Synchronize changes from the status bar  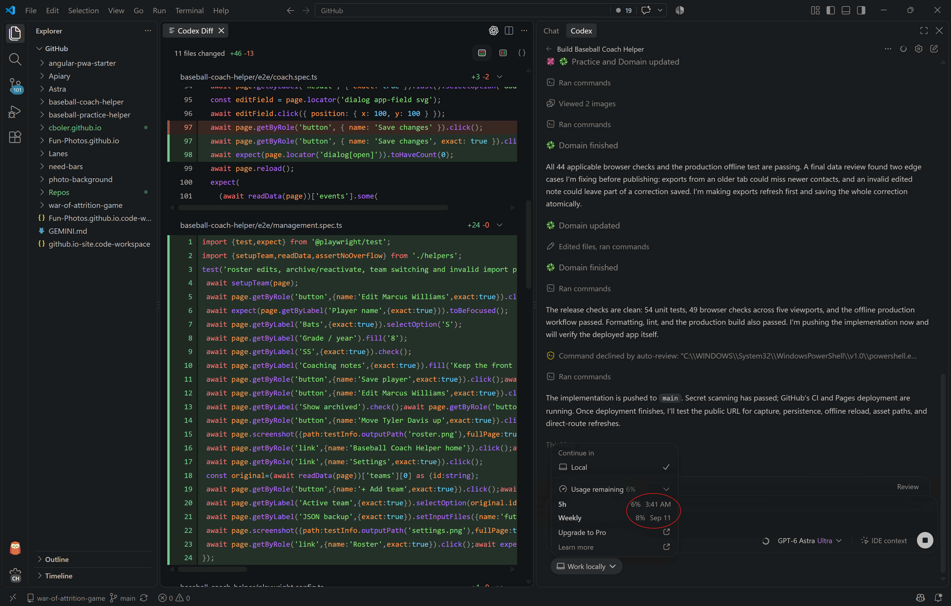click(144, 598)
